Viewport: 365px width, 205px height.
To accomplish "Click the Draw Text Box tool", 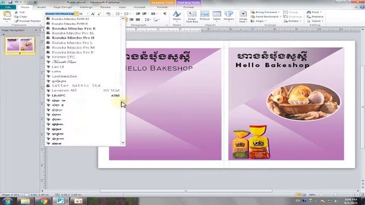I will coord(192,17).
